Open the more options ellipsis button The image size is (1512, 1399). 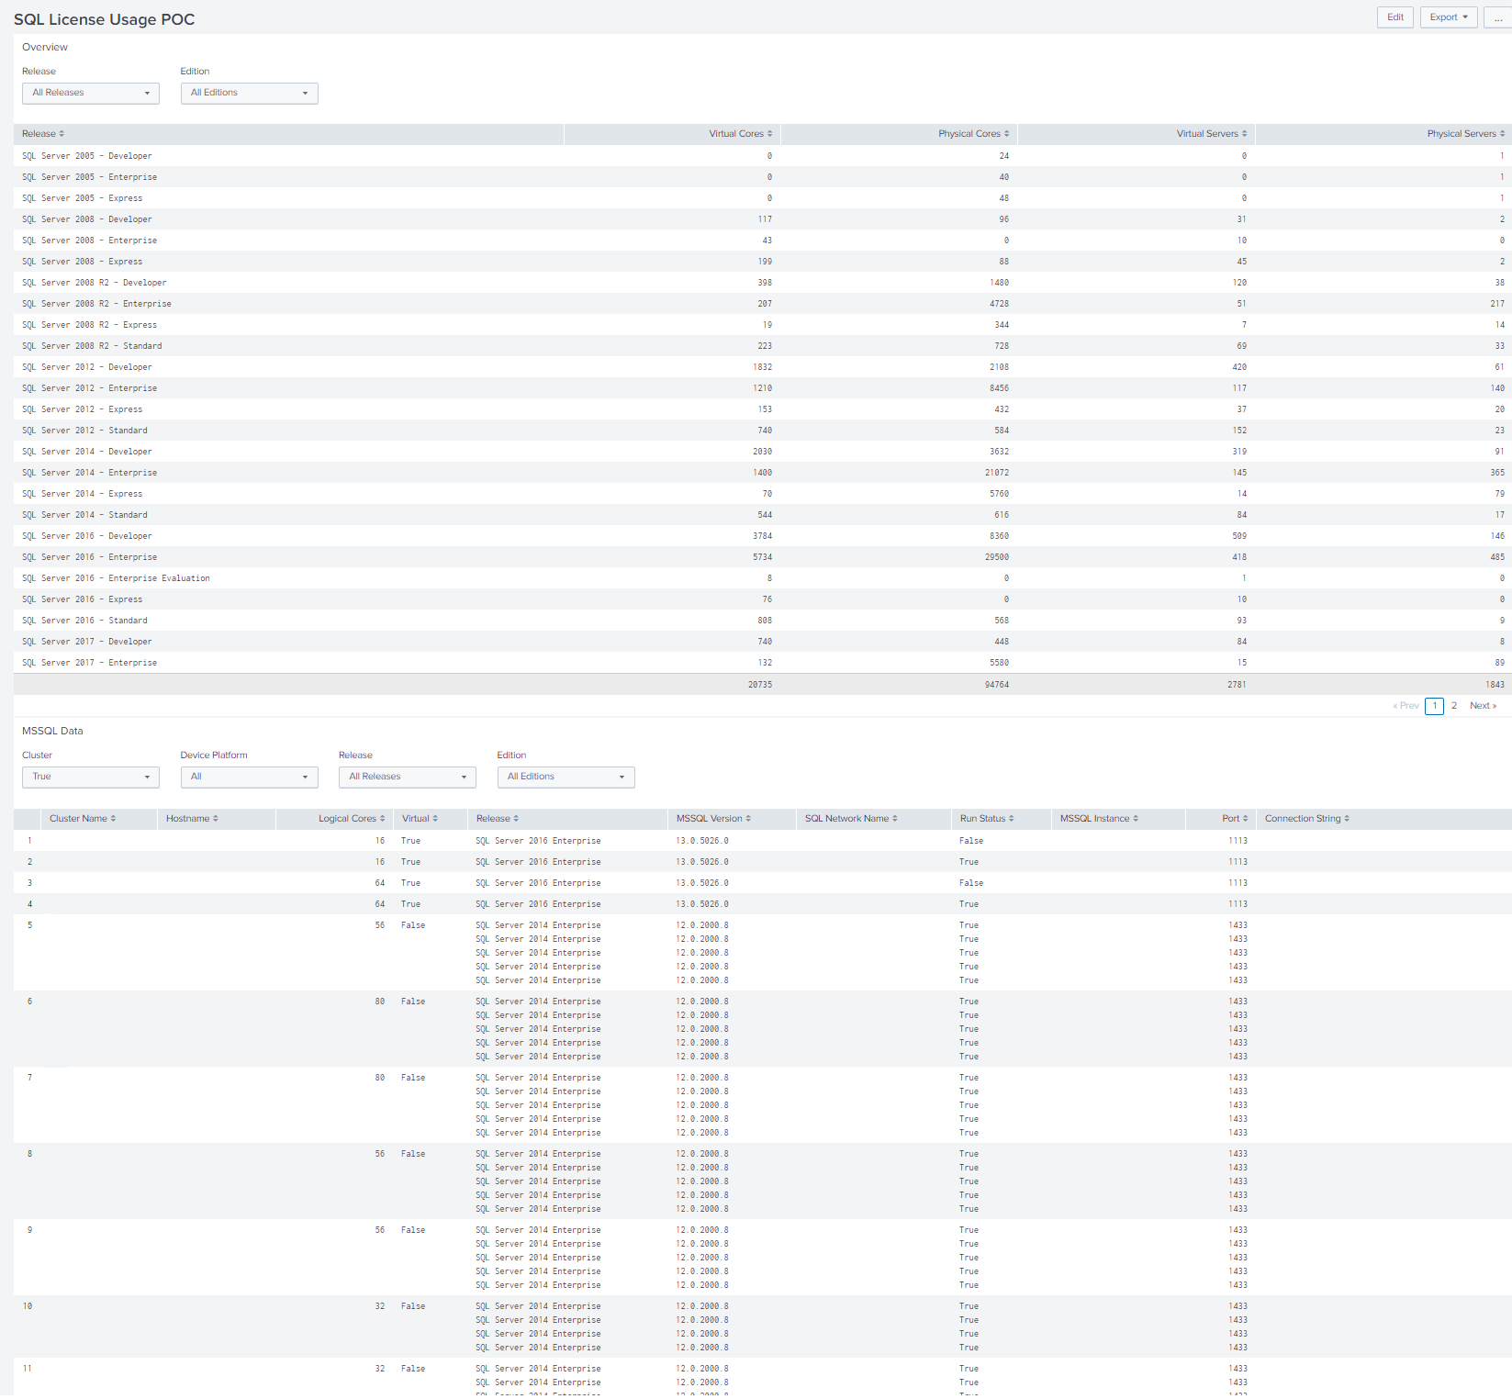(x=1498, y=17)
